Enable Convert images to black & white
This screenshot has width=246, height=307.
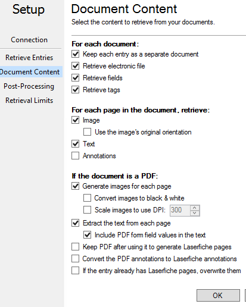pyautogui.click(x=87, y=198)
